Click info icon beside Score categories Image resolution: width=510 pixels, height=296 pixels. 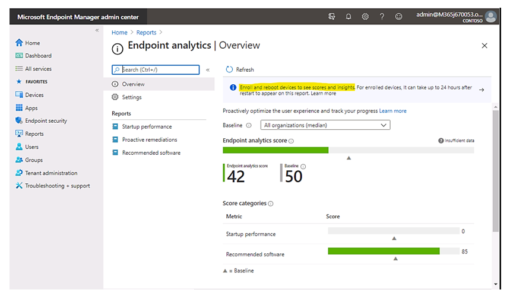pyautogui.click(x=271, y=203)
